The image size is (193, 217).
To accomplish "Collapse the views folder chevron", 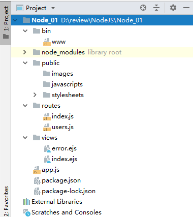I will (25, 138).
